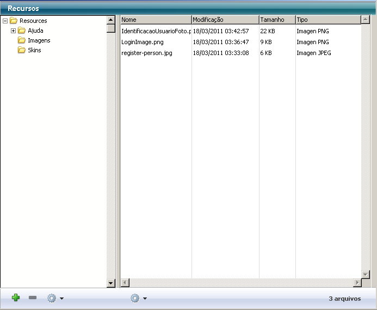Select the LoginImage.png file

click(143, 42)
